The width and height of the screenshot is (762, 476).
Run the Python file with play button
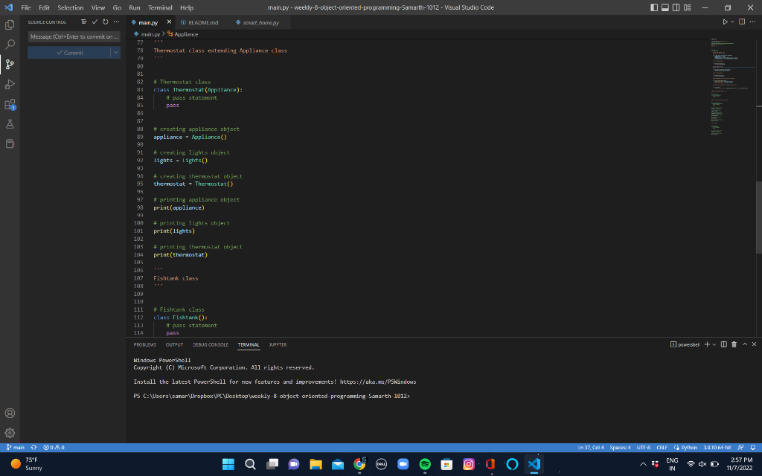(x=726, y=22)
